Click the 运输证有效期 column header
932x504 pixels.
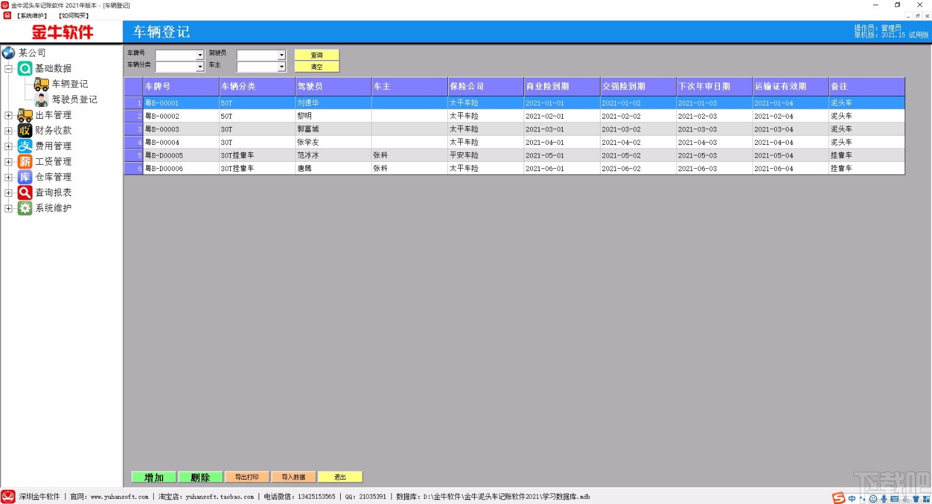pos(790,87)
